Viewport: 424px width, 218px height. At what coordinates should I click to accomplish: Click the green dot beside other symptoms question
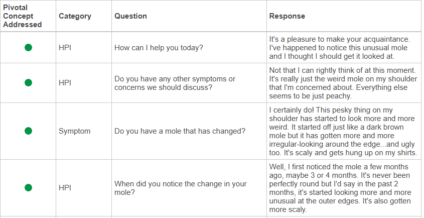click(28, 83)
